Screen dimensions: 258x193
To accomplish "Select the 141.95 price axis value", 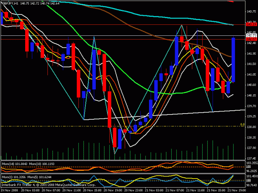I will tap(251, 53).
